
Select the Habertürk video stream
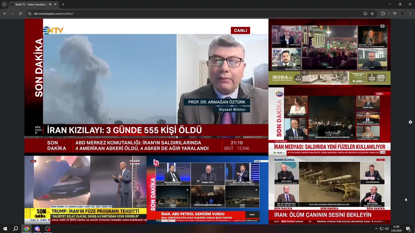pos(85,190)
